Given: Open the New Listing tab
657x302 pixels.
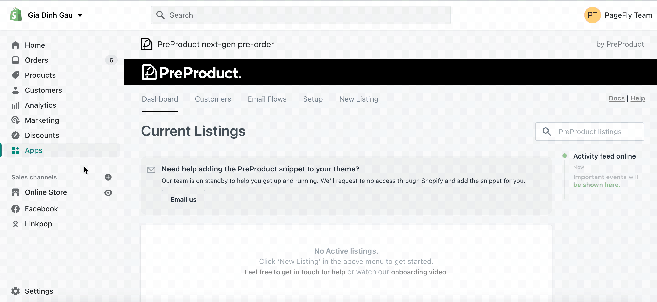Looking at the screenshot, I should (359, 99).
